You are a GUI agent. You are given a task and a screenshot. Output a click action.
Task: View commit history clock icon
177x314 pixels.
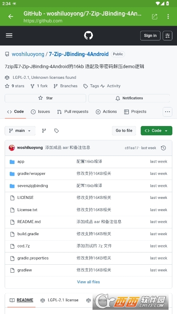click(163, 148)
